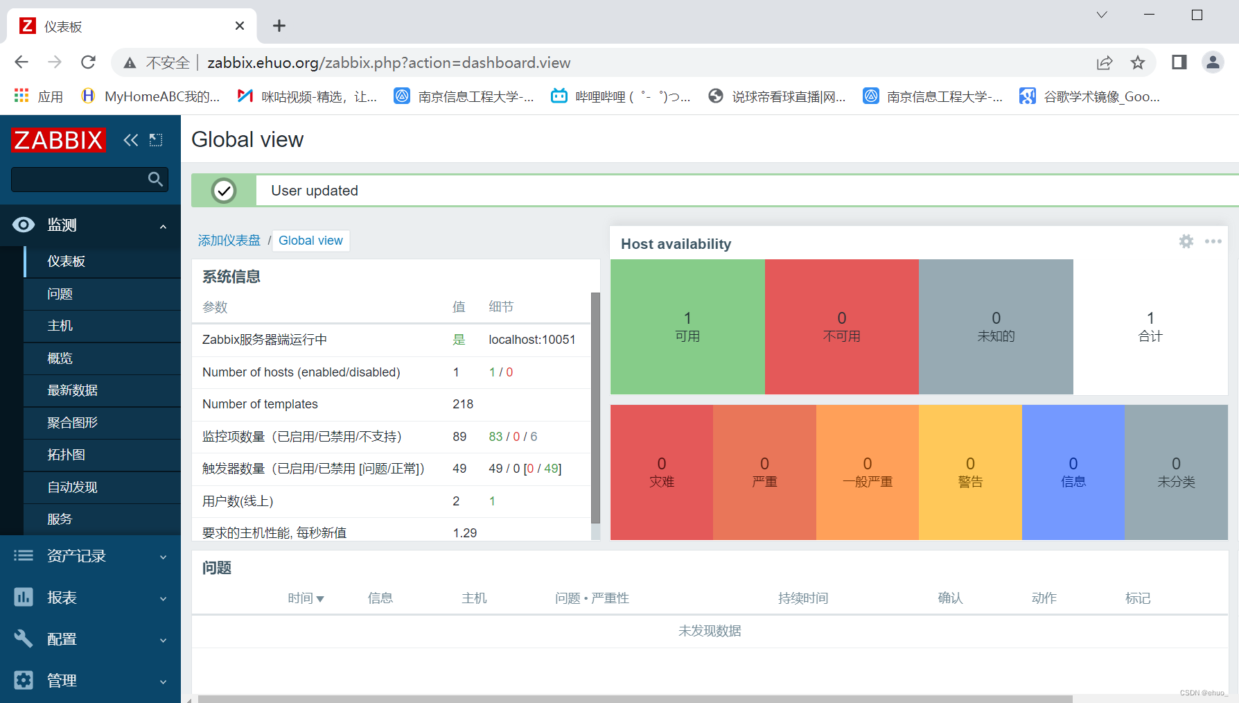
Task: Open 谷歌学术镜像 bookmark
Action: [1090, 96]
